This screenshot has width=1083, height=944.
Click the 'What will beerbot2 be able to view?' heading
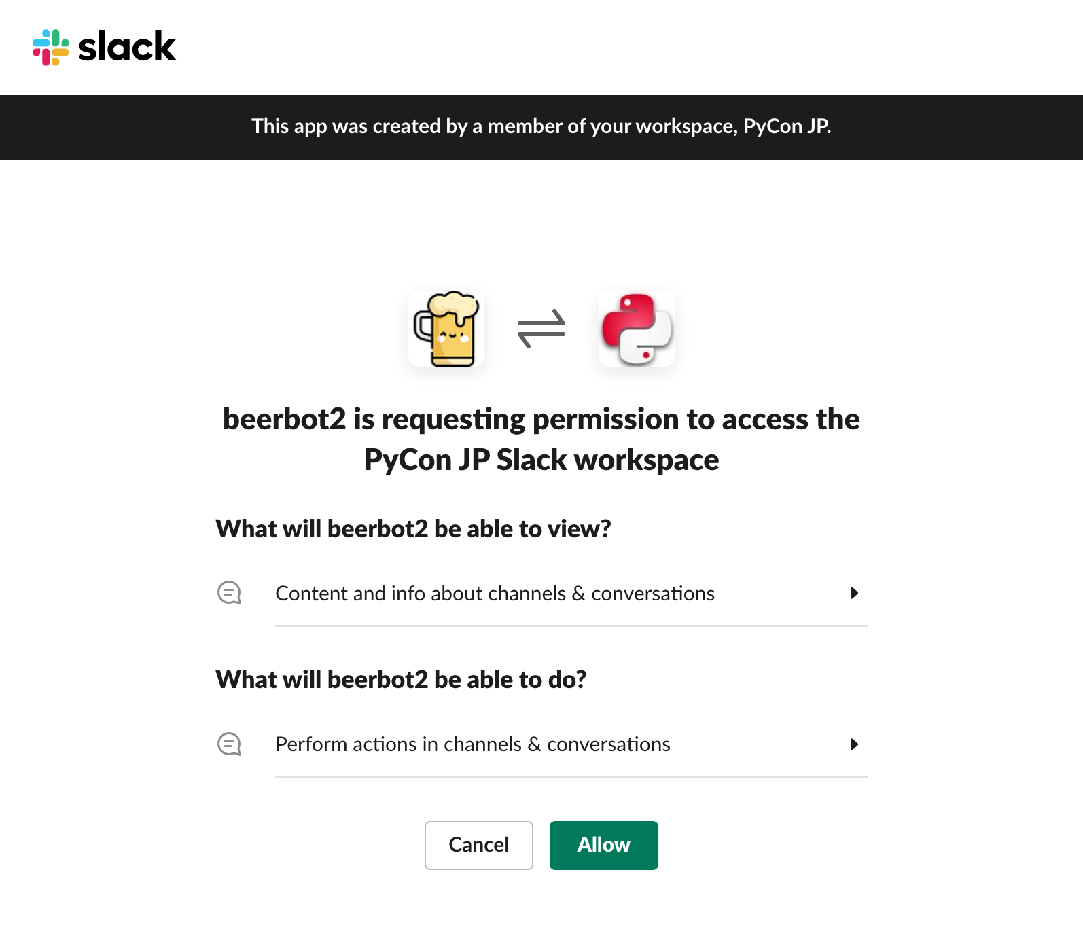(x=413, y=529)
